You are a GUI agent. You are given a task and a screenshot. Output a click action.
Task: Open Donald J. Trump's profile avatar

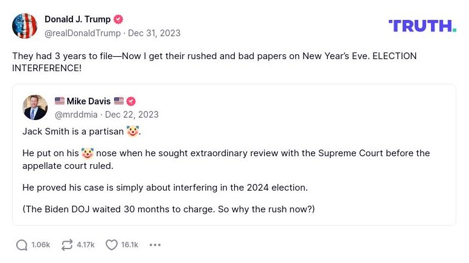click(x=25, y=26)
